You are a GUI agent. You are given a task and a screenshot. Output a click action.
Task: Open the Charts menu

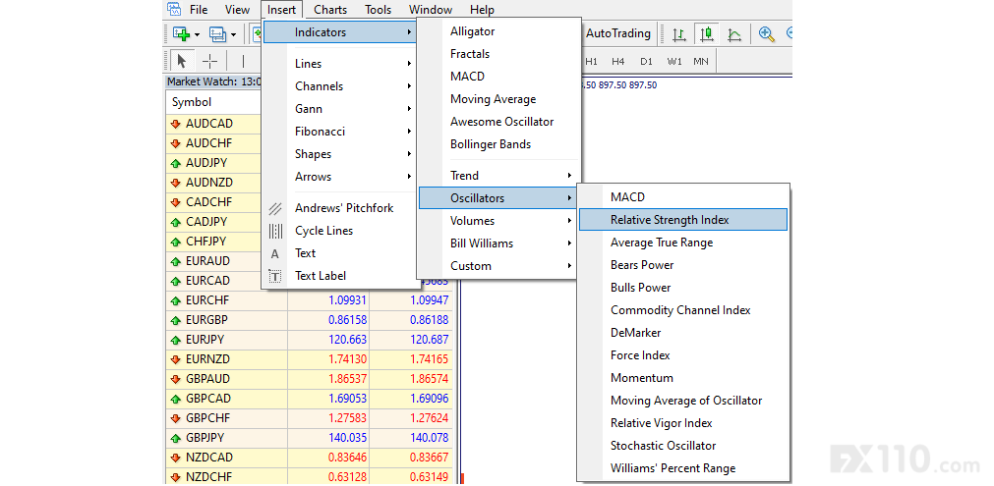(x=330, y=10)
